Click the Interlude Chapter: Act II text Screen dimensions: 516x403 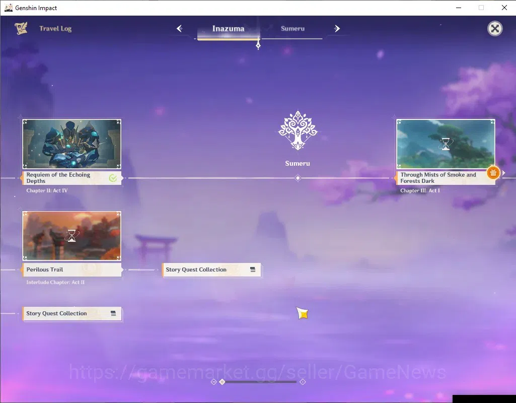(x=55, y=282)
